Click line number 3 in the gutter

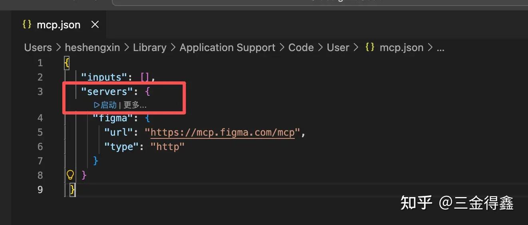click(x=40, y=92)
